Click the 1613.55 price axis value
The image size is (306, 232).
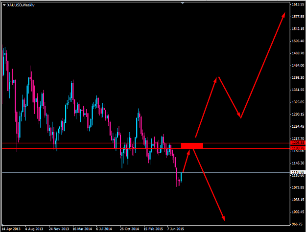pos(298,4)
